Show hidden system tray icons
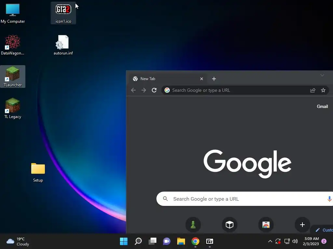 [x=270, y=241]
